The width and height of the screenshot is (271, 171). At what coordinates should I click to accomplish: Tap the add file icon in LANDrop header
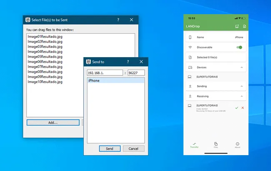point(244,27)
